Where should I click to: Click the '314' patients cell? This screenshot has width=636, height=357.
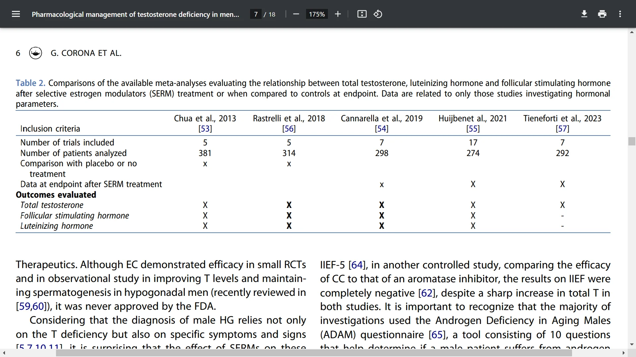pyautogui.click(x=289, y=153)
